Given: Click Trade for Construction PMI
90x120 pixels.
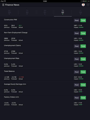Looking at the screenshot, I should pyautogui.click(x=83, y=20).
